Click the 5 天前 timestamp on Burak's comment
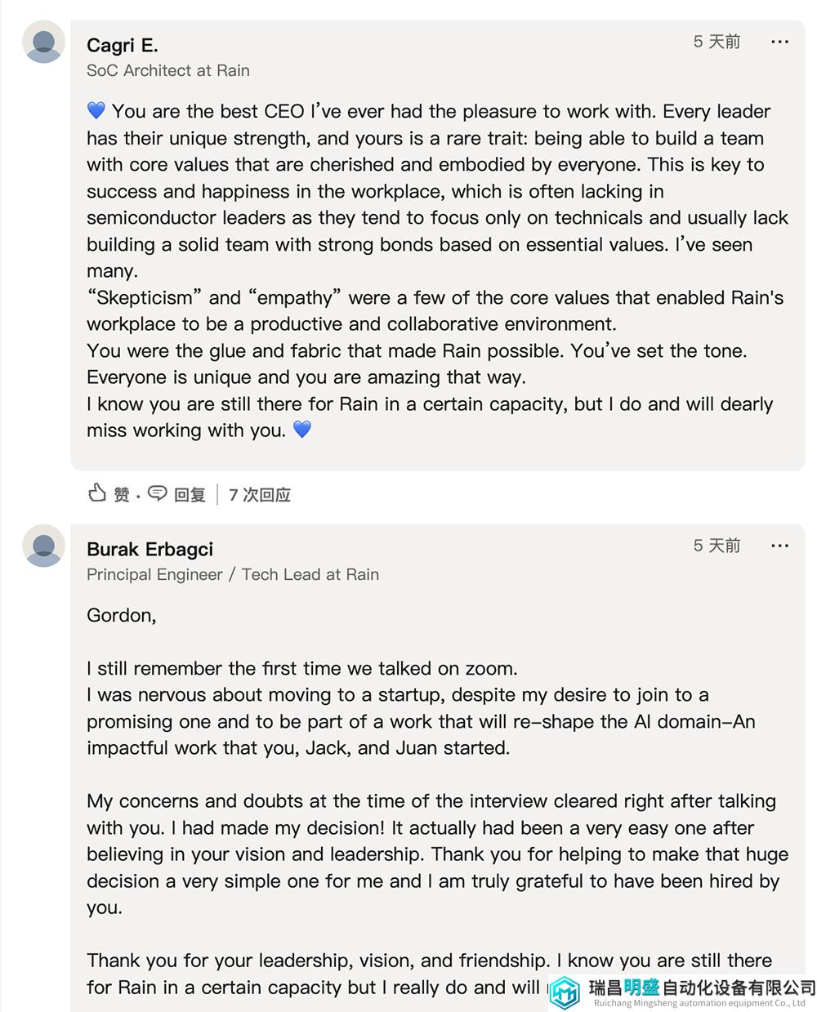This screenshot has height=1012, width=817. pos(717,546)
